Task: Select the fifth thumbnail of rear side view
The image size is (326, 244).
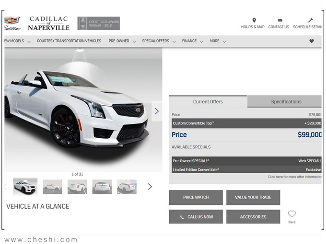Action: (127, 187)
